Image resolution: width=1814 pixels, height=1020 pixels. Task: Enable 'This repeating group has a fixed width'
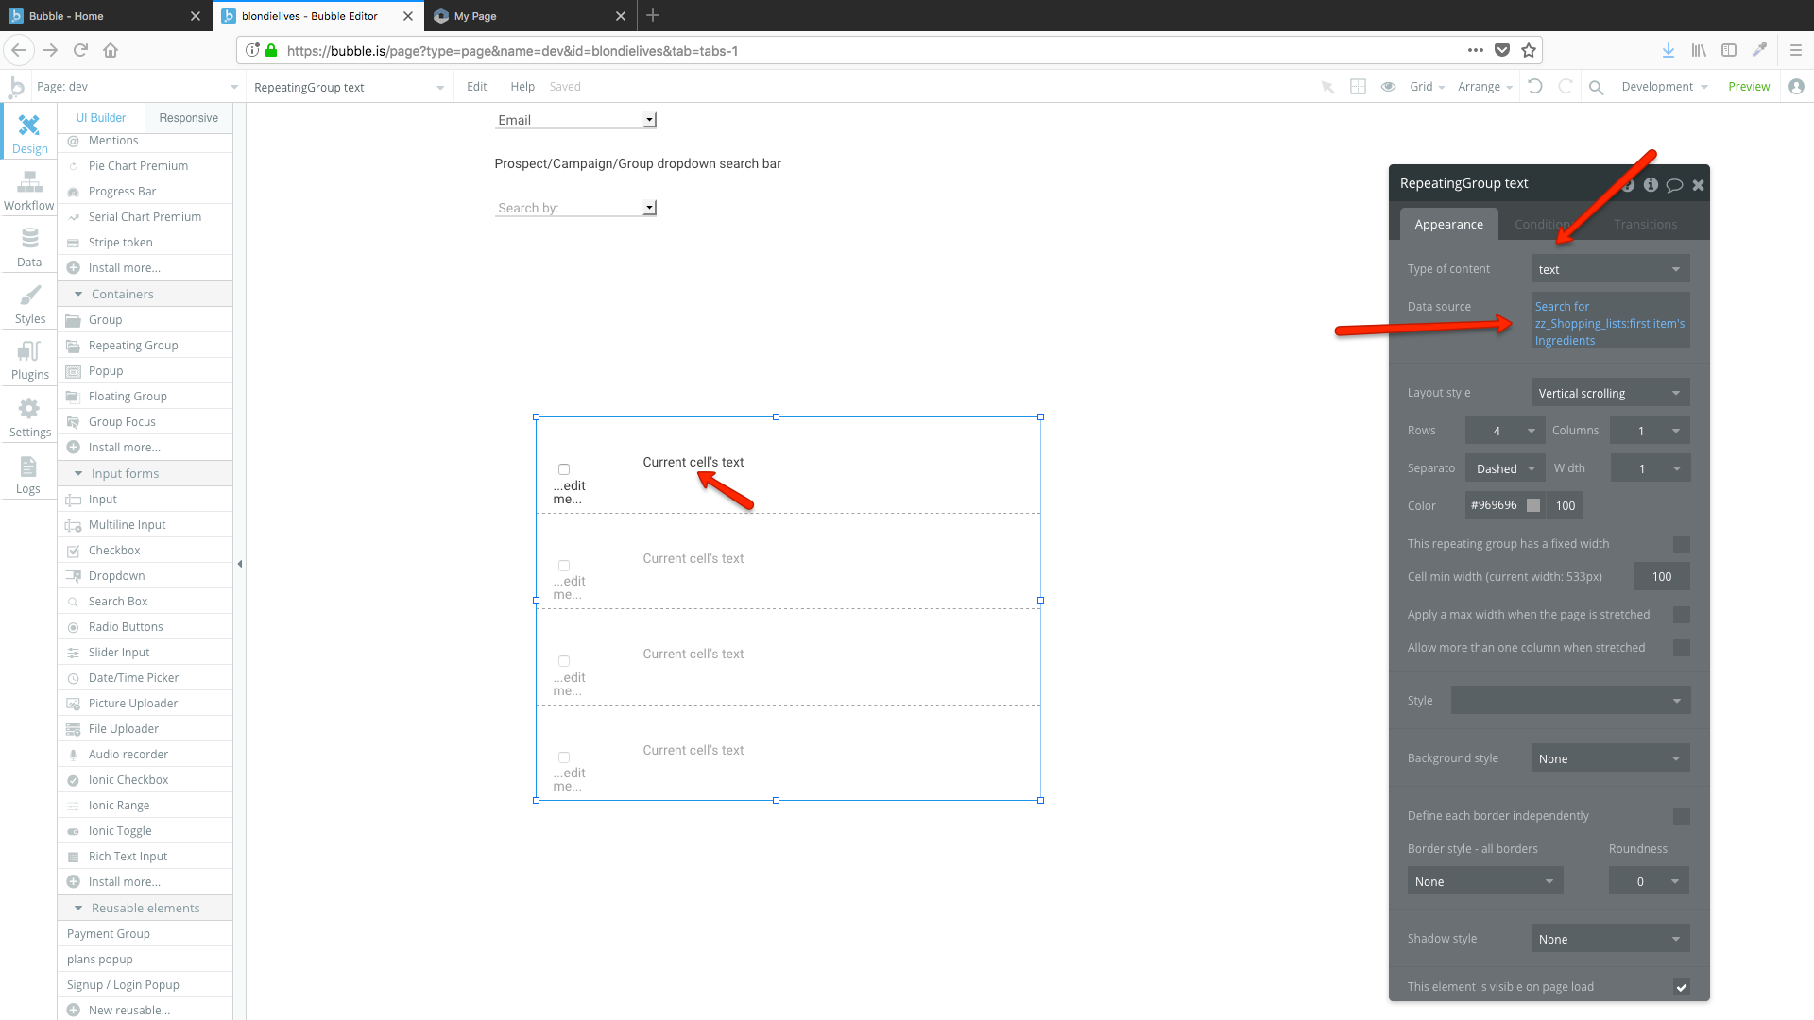click(1681, 544)
